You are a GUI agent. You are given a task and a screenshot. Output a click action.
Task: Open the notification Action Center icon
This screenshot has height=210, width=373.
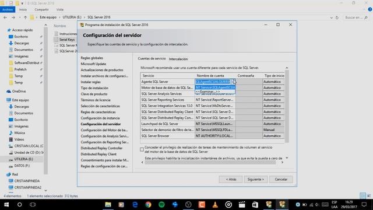[x=364, y=205]
